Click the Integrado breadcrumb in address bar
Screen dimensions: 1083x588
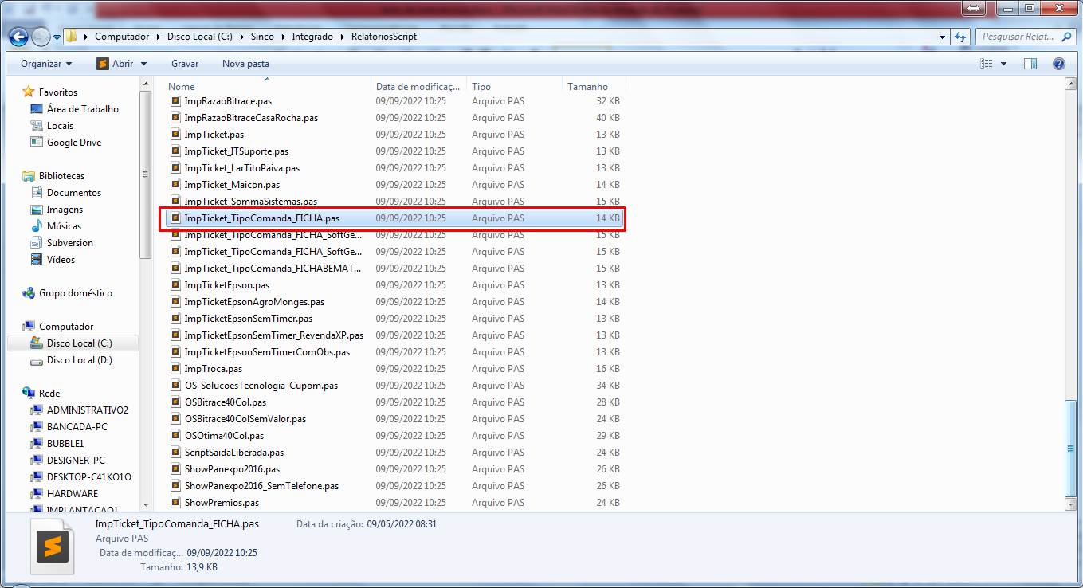click(312, 37)
